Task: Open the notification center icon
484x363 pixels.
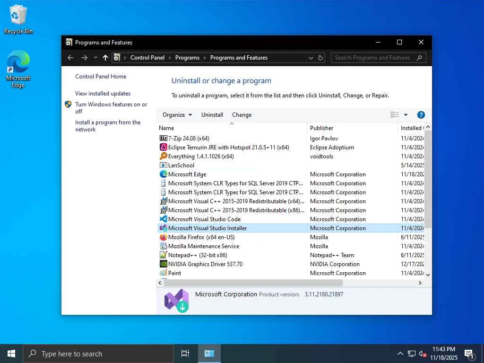Action: pos(469,354)
